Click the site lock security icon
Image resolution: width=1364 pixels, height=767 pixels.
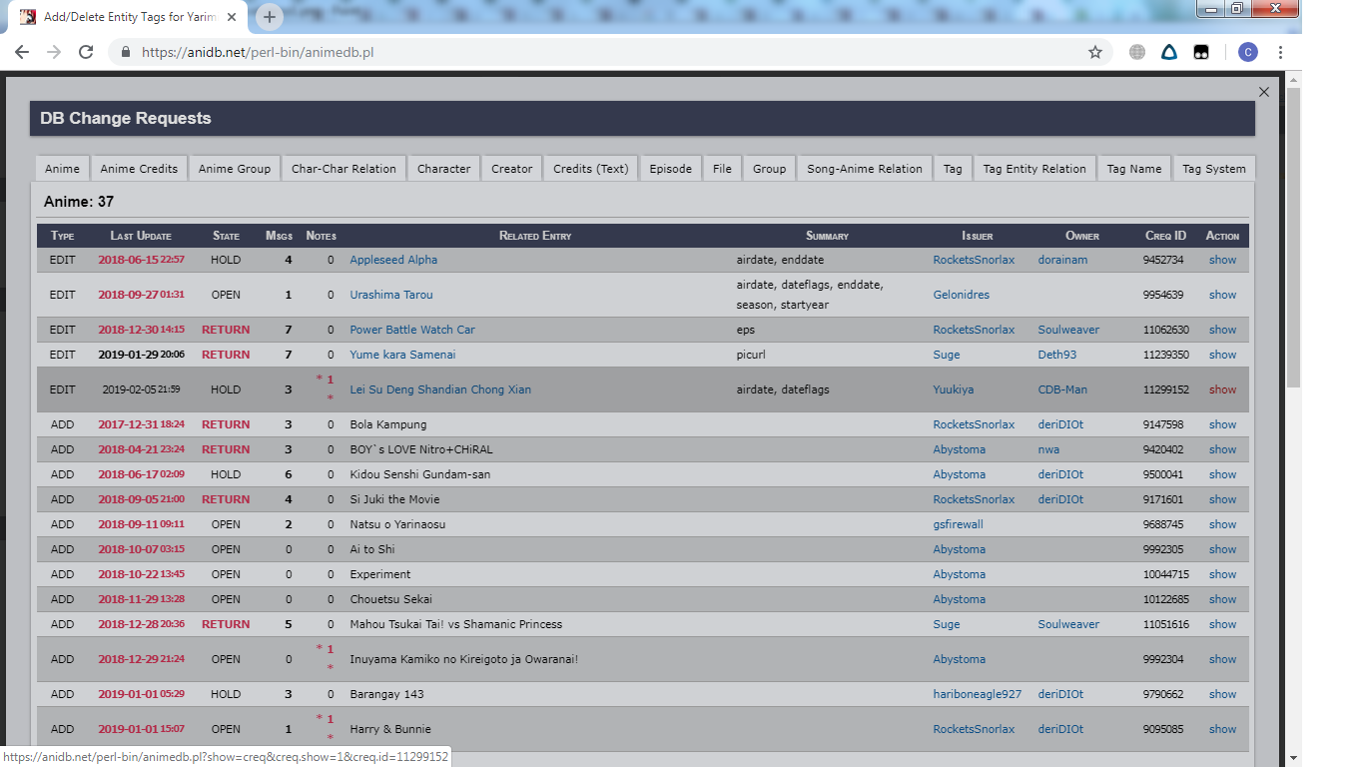126,52
